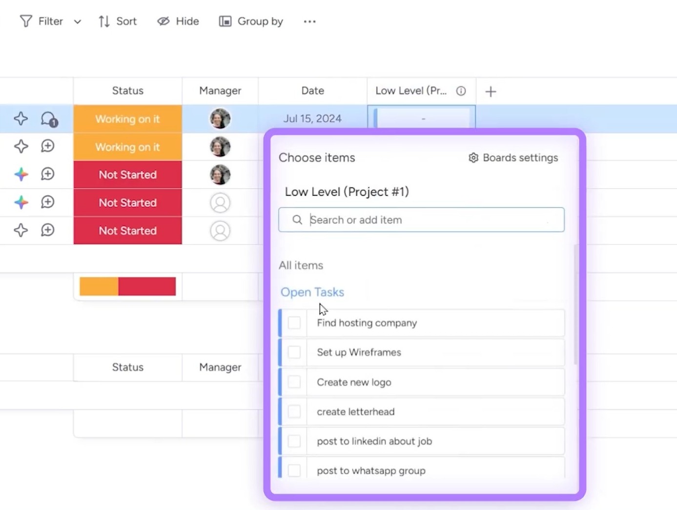The height and width of the screenshot is (510, 677).
Task: Click the AI sparkle icon on Not Started row
Action: coord(21,174)
